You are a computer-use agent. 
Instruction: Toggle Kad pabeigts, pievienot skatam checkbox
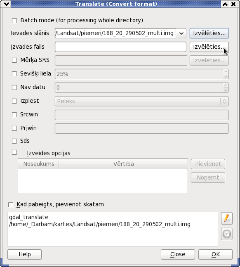[11, 205]
